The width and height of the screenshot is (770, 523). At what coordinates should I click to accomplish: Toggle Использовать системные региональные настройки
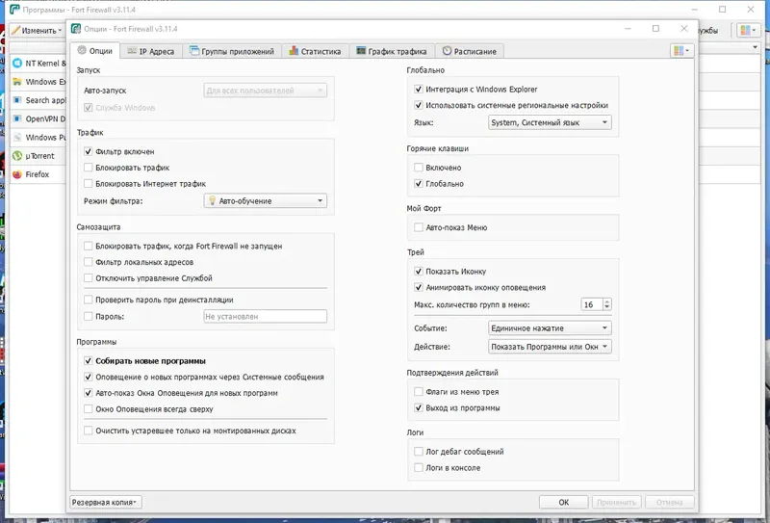point(419,105)
